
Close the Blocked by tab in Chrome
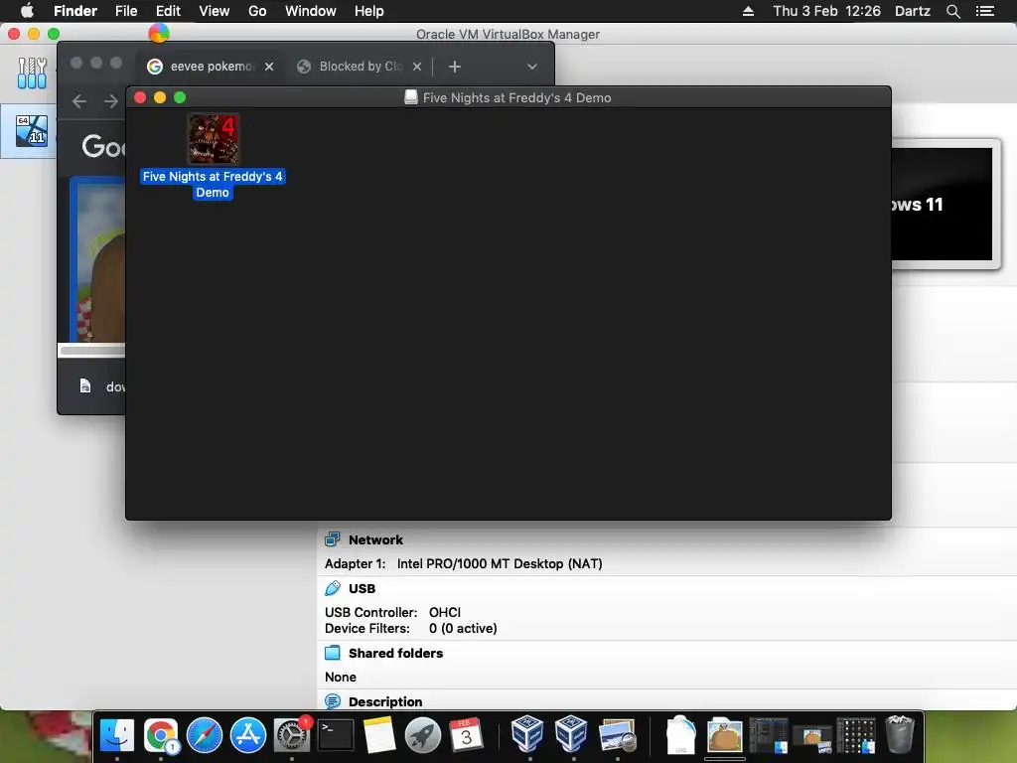pyautogui.click(x=417, y=67)
